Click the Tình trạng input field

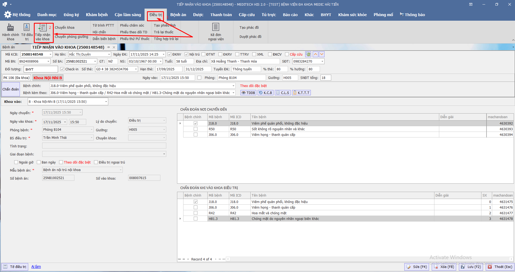[x=104, y=146]
